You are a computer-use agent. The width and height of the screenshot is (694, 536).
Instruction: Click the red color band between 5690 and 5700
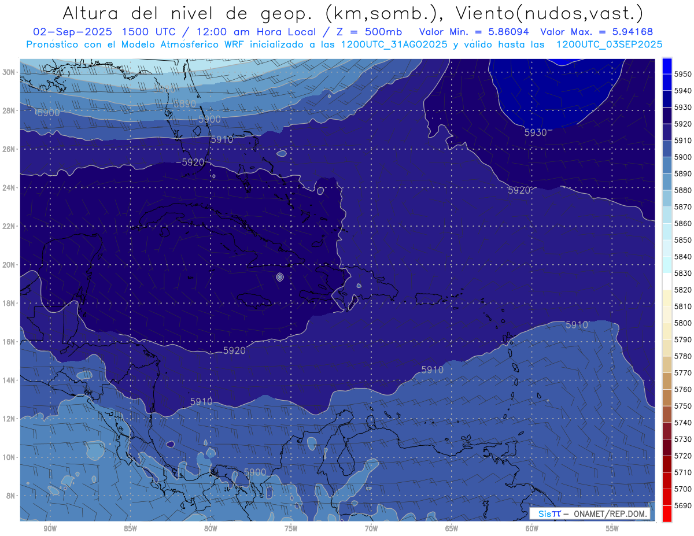pos(667,497)
